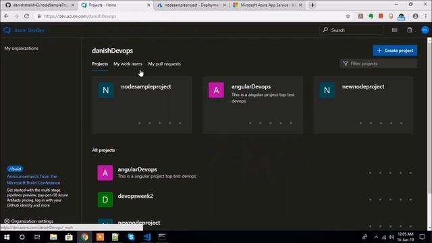Switch to the nodesampleproject Deployment browser tab
Image resolution: width=432 pixels, height=243 pixels.
[192, 5]
